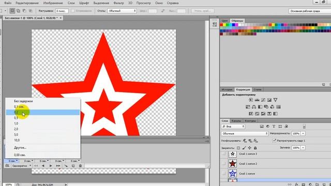
Task: Choose 'Другое...' in the delay menu
Action: (43, 148)
